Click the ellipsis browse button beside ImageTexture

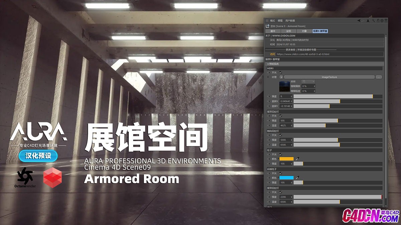pos(379,77)
